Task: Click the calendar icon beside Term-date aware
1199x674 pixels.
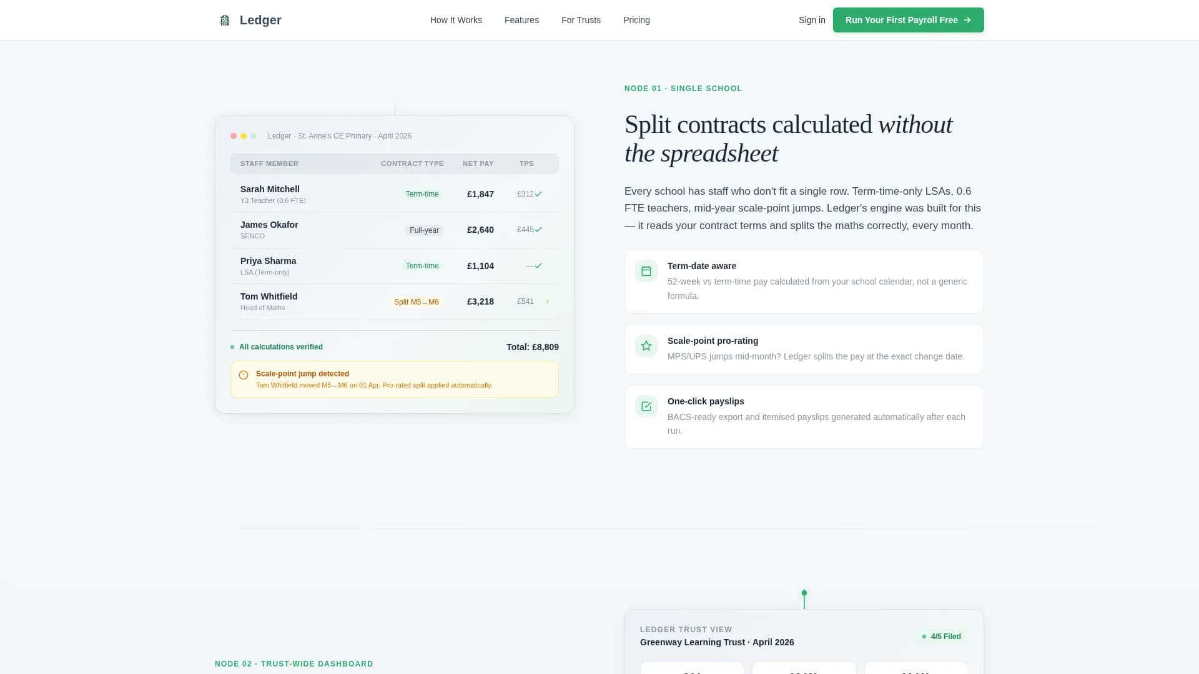Action: (x=646, y=271)
